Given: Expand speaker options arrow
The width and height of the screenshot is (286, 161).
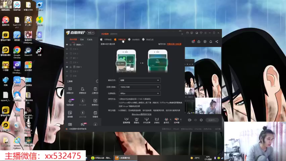Looking at the screenshot, I should tap(181, 119).
